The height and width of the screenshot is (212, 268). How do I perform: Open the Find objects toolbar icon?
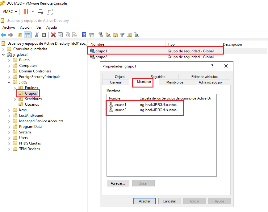[129, 35]
